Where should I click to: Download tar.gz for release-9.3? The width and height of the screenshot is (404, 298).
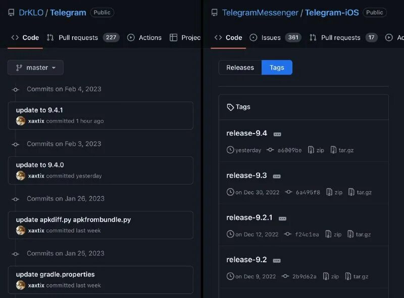(360, 192)
